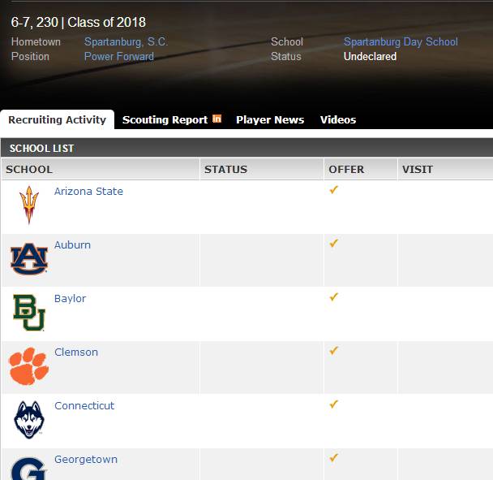Click the Clemson tiger paw logo
This screenshot has height=480, width=493.
click(29, 366)
